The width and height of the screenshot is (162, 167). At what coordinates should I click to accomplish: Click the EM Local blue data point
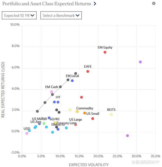pyautogui.click(x=72, y=81)
